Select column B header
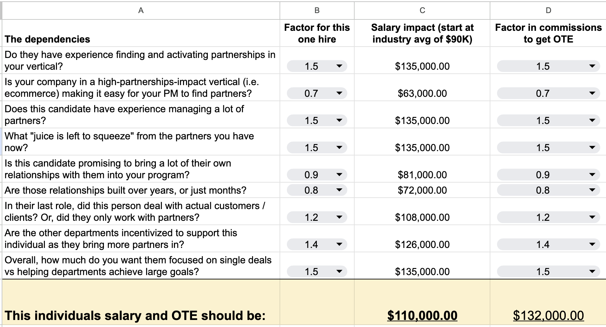Viewport: 606px width, 327px height. [317, 10]
